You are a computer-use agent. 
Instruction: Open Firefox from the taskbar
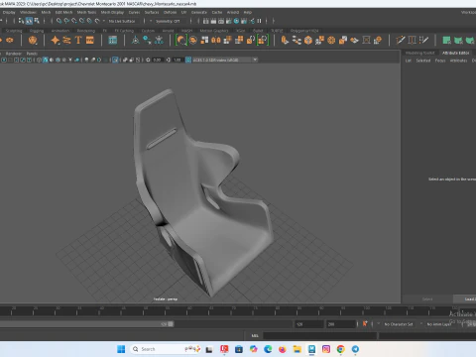point(283,349)
